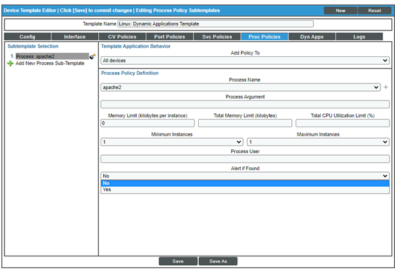This screenshot has height=269, width=395.
Task: Click the Template Name input field
Action: (x=216, y=24)
